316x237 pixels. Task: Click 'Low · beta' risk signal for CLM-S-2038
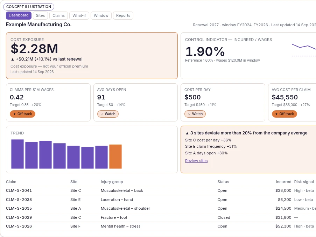[x=303, y=200]
